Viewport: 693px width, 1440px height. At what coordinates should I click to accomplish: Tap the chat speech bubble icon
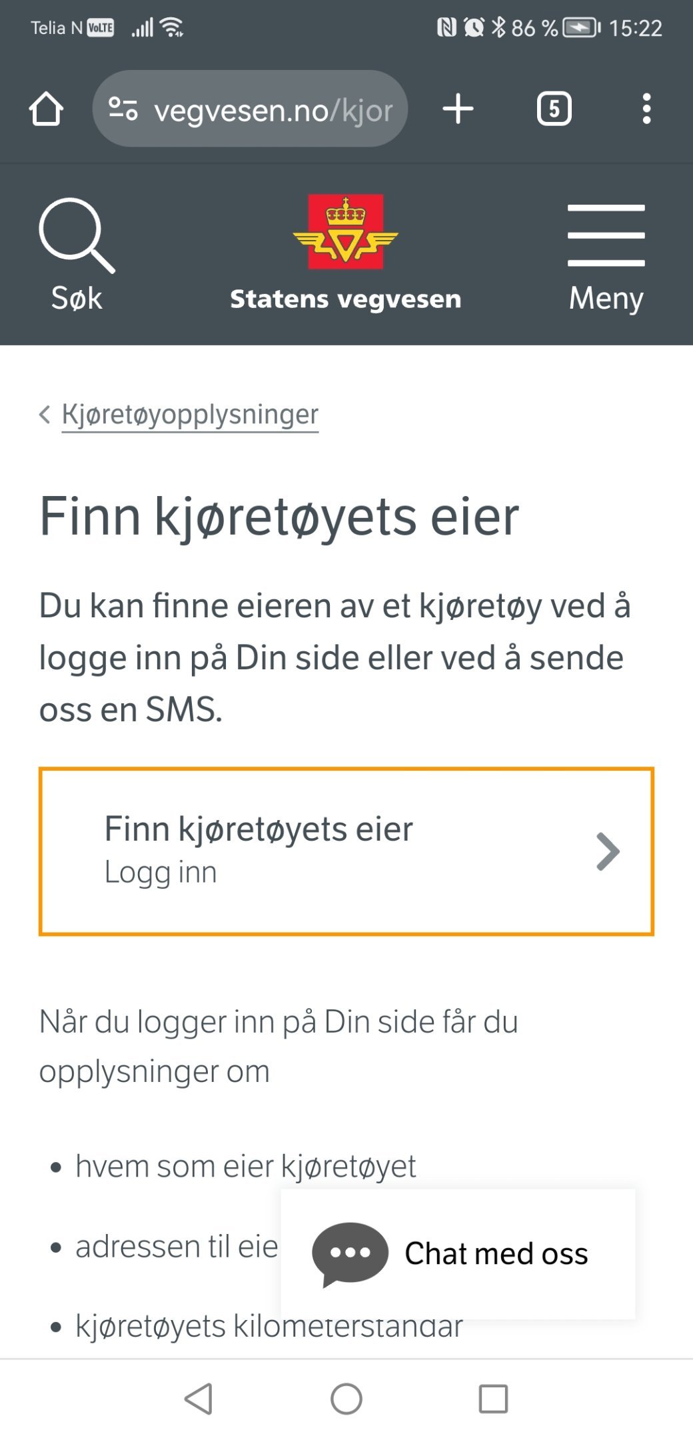350,1253
